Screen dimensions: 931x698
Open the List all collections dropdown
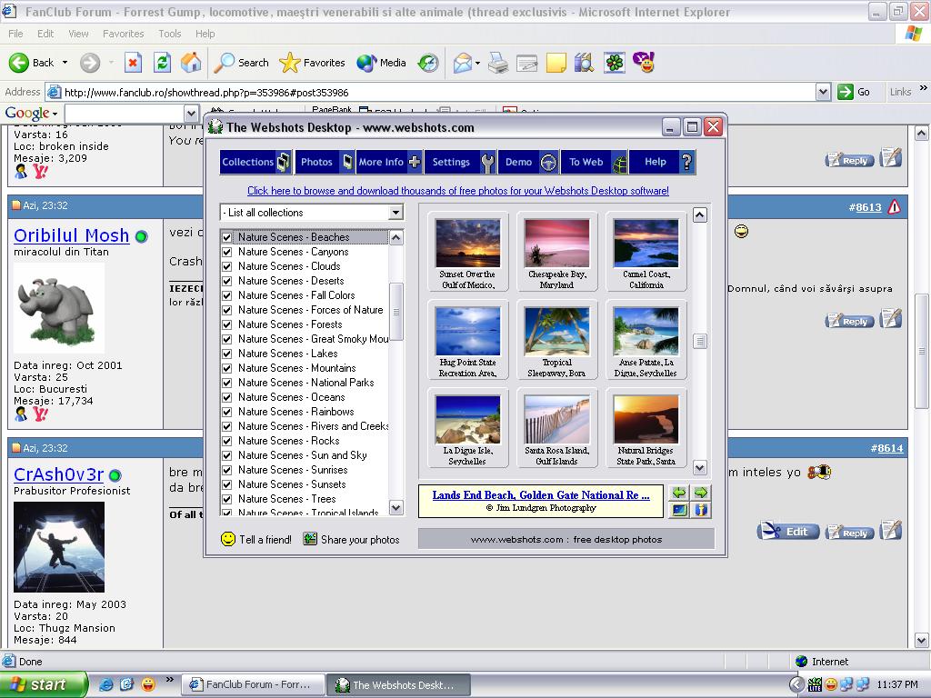click(x=396, y=213)
